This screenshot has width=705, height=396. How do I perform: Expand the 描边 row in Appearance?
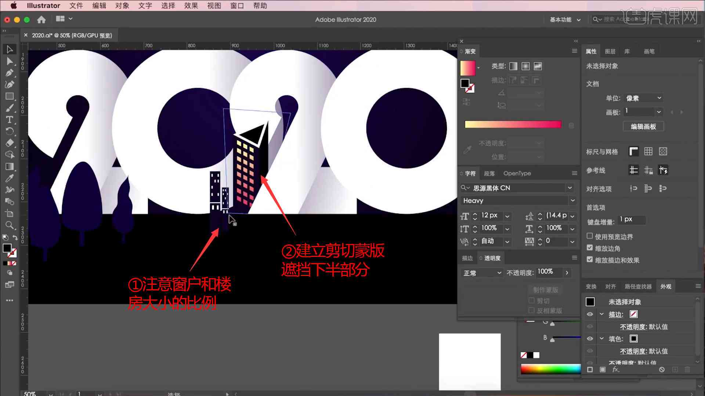tap(601, 314)
